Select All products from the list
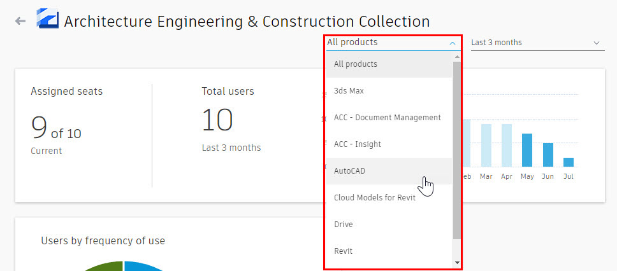The image size is (617, 271). (x=389, y=64)
